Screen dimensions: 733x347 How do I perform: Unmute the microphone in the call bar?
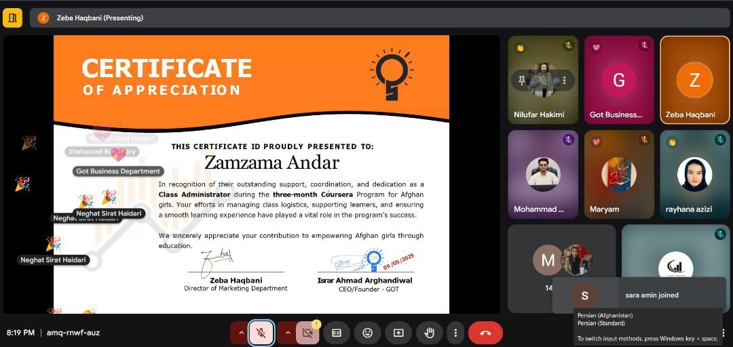point(261,333)
